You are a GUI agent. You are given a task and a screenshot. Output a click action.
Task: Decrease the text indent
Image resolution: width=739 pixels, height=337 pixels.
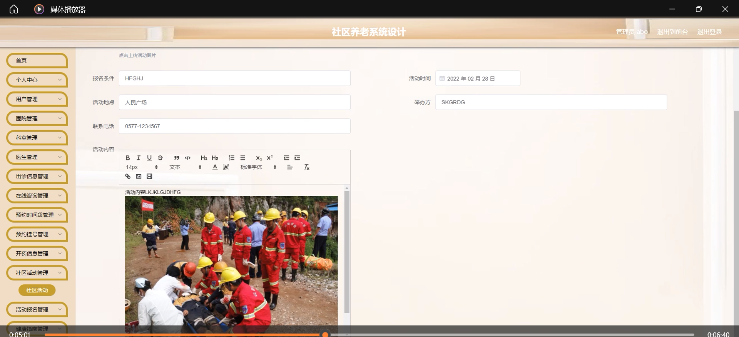pyautogui.click(x=286, y=158)
